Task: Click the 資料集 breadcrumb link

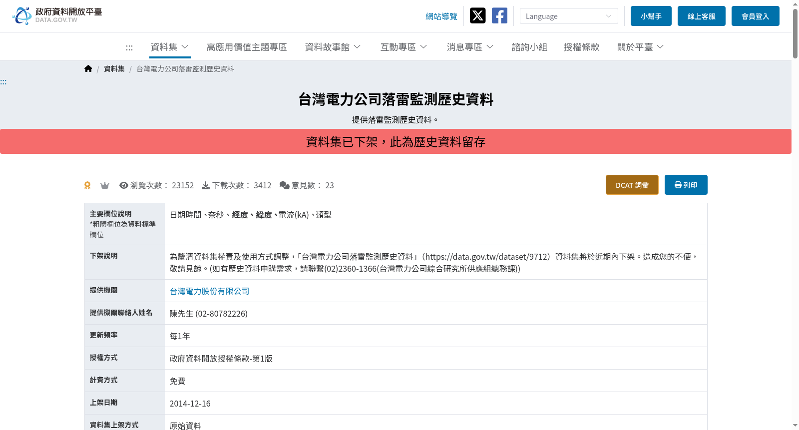Action: (x=114, y=69)
